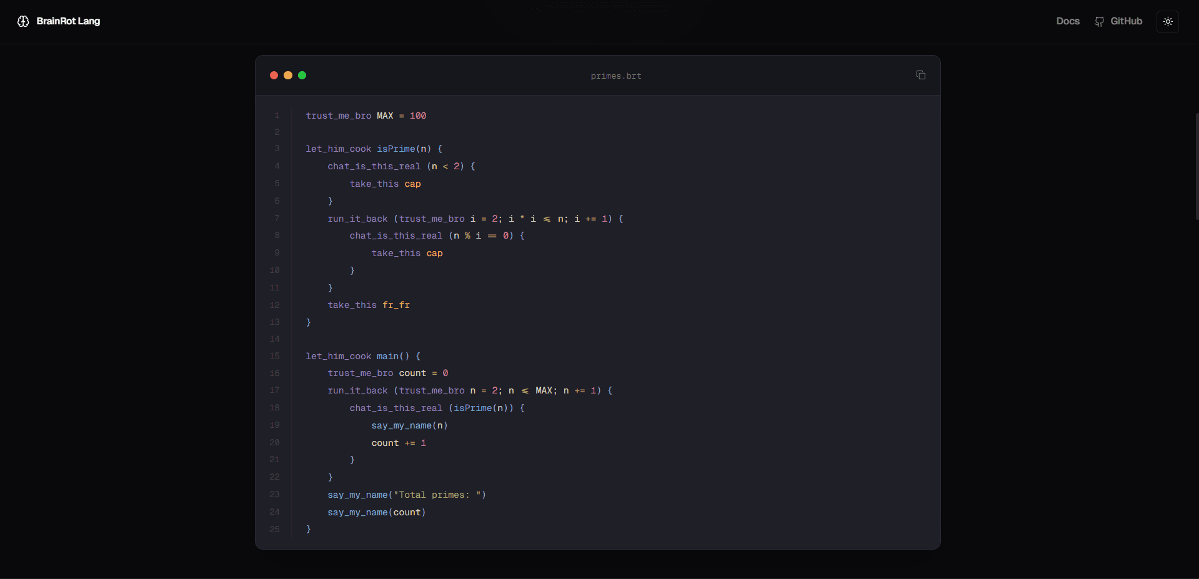
Task: Open the GitHub link text
Action: pos(1126,21)
